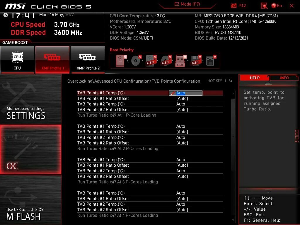Click the 'Run Turbo Ratio x49 At 1 P-Core Loading' text

[x=117, y=115]
